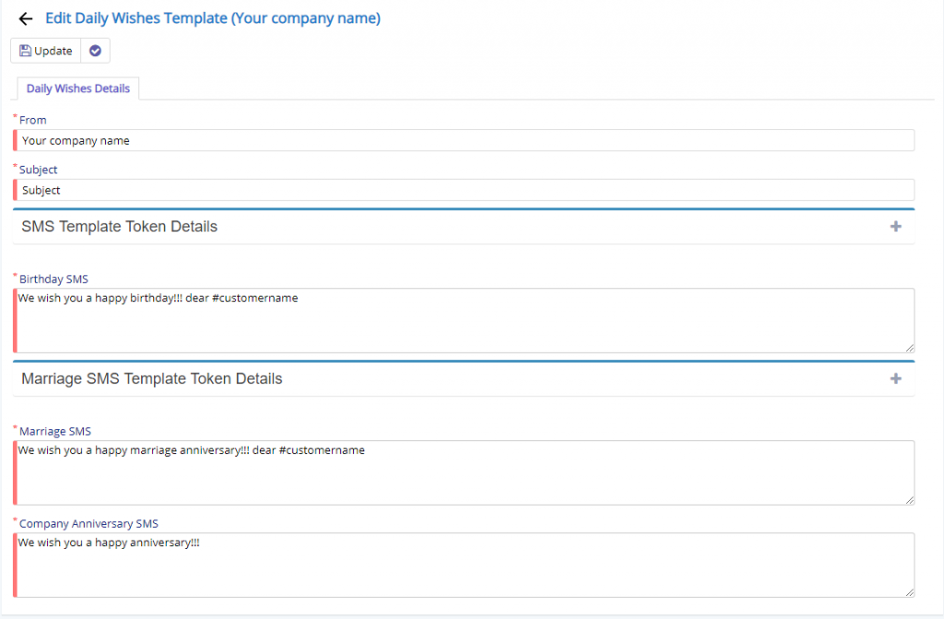Click inside the Marriage SMS textarea
944x619 pixels.
(x=464, y=473)
